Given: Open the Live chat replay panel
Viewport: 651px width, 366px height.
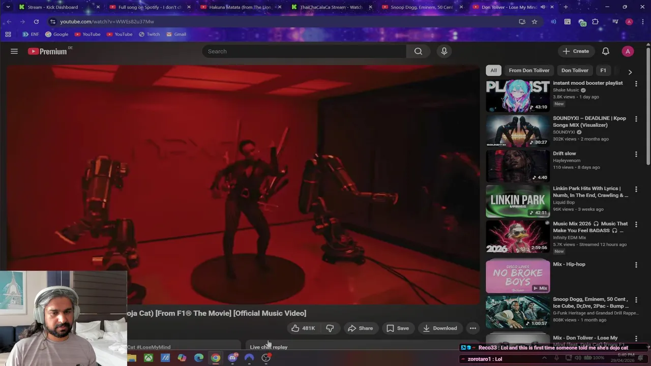Looking at the screenshot, I should coord(269,347).
